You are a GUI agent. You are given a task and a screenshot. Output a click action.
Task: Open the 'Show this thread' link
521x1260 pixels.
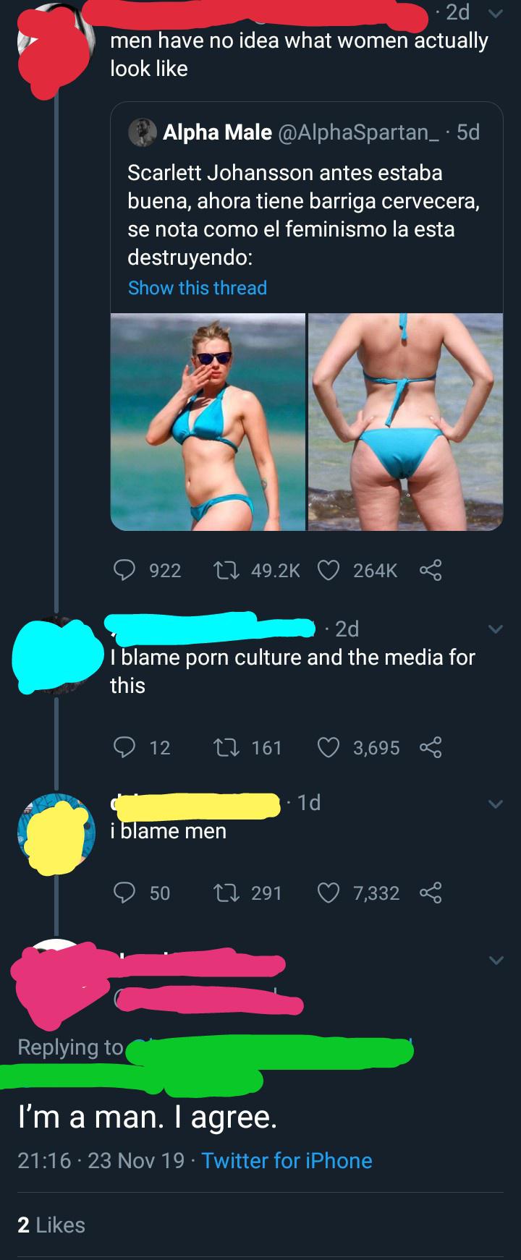click(x=197, y=287)
